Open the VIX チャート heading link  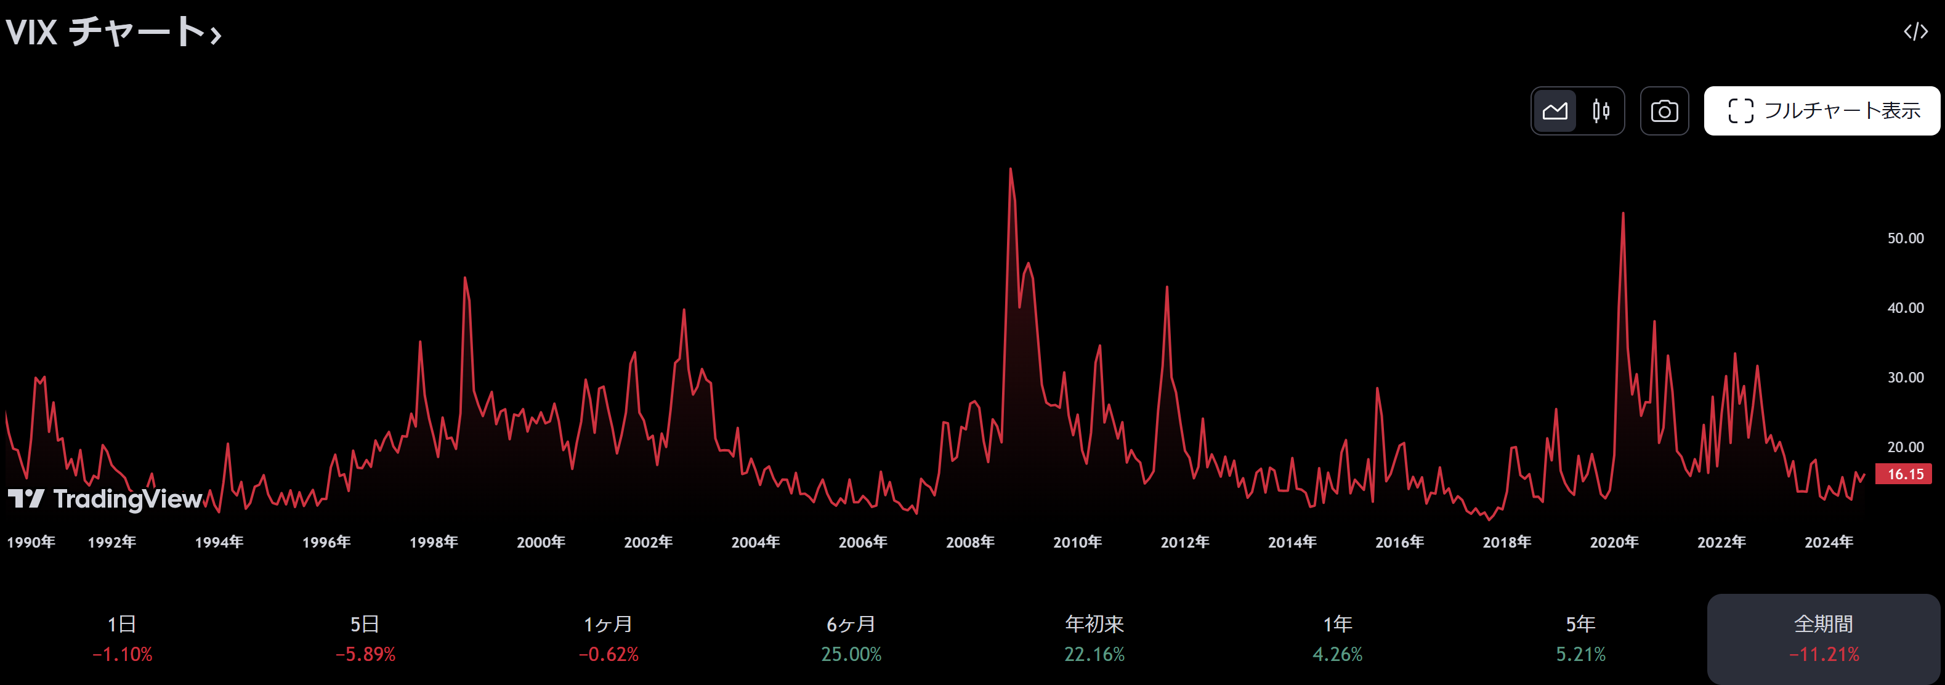point(106,33)
